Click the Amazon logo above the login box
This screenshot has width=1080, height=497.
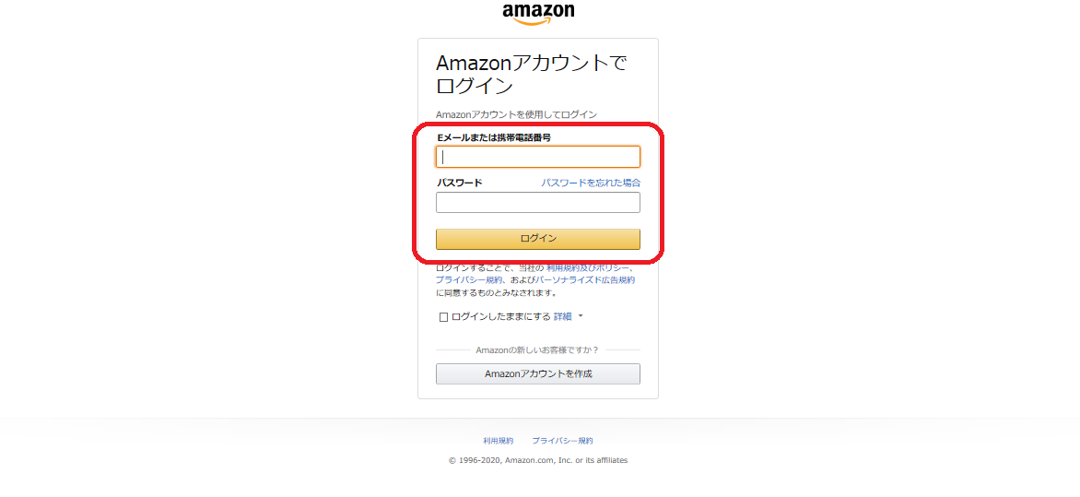tap(538, 14)
